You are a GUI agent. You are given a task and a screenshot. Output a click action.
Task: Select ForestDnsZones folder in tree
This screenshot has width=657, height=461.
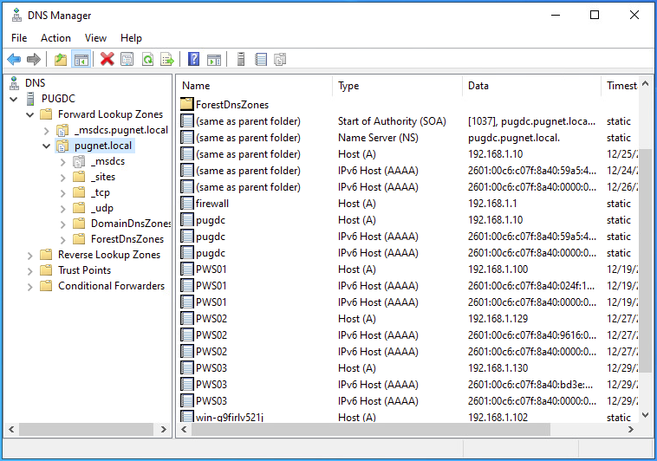click(x=127, y=239)
